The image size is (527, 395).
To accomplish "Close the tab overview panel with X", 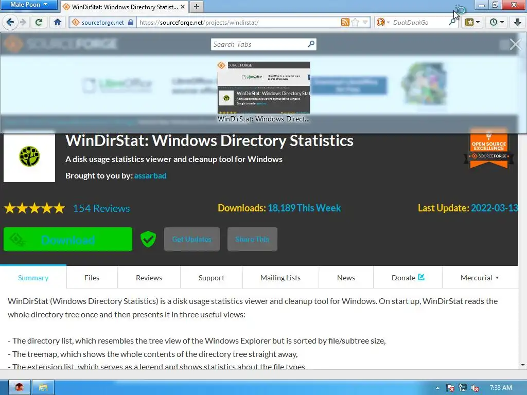I will (x=515, y=44).
